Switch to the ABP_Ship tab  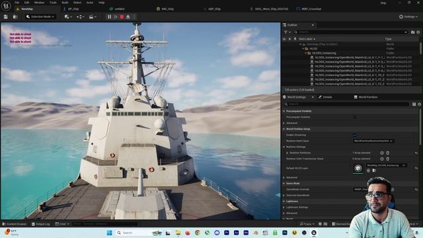point(214,9)
